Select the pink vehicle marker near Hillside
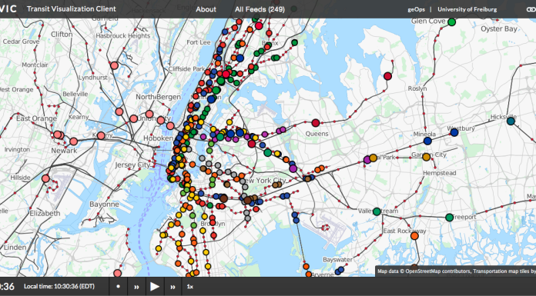 coord(45,178)
